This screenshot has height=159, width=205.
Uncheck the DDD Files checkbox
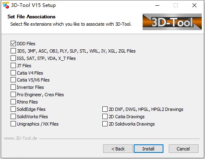click(13, 44)
